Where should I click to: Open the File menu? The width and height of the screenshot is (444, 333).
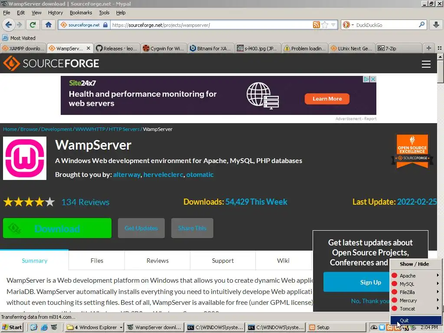[x=7, y=13]
